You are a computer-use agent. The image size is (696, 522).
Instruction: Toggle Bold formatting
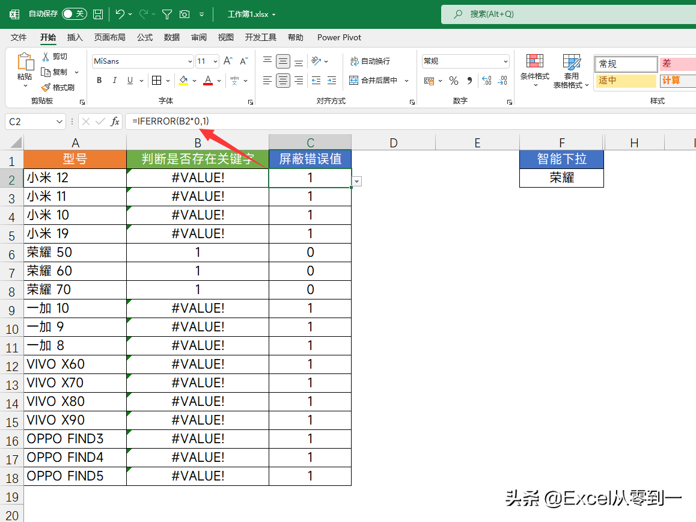pyautogui.click(x=99, y=81)
